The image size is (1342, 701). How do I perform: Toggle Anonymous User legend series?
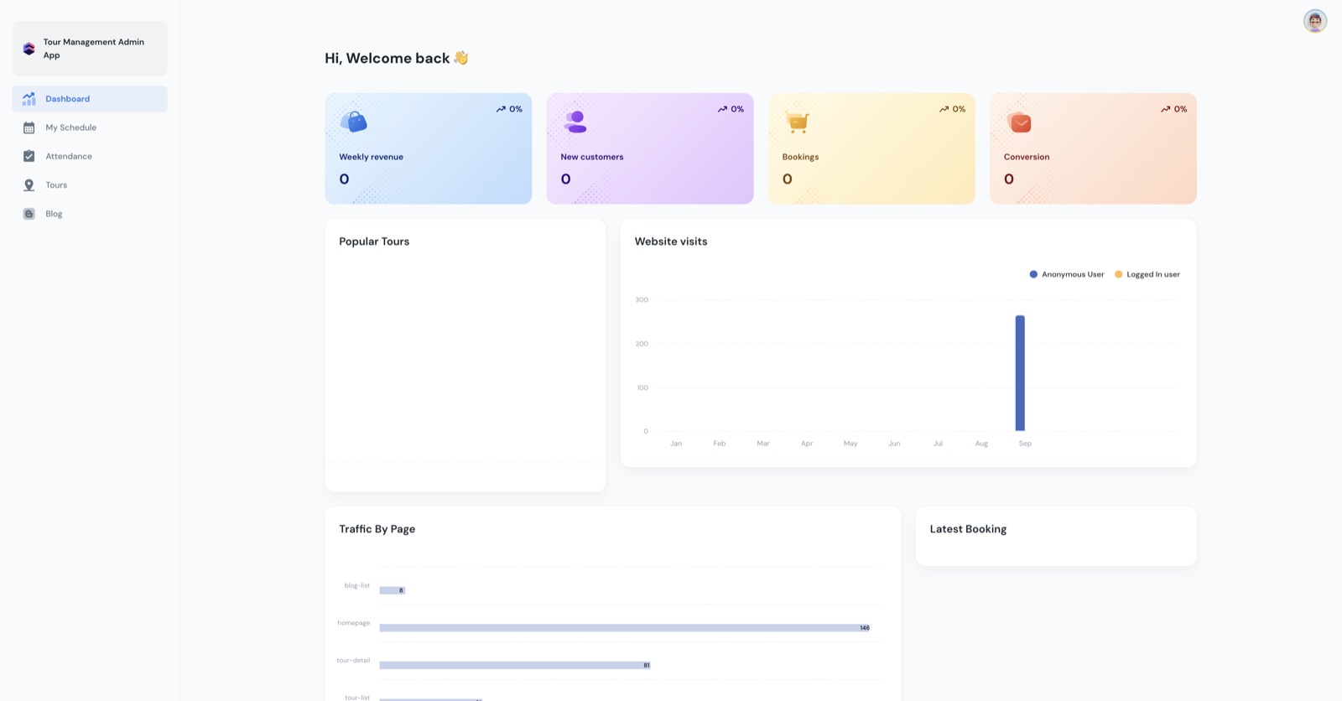1066,274
